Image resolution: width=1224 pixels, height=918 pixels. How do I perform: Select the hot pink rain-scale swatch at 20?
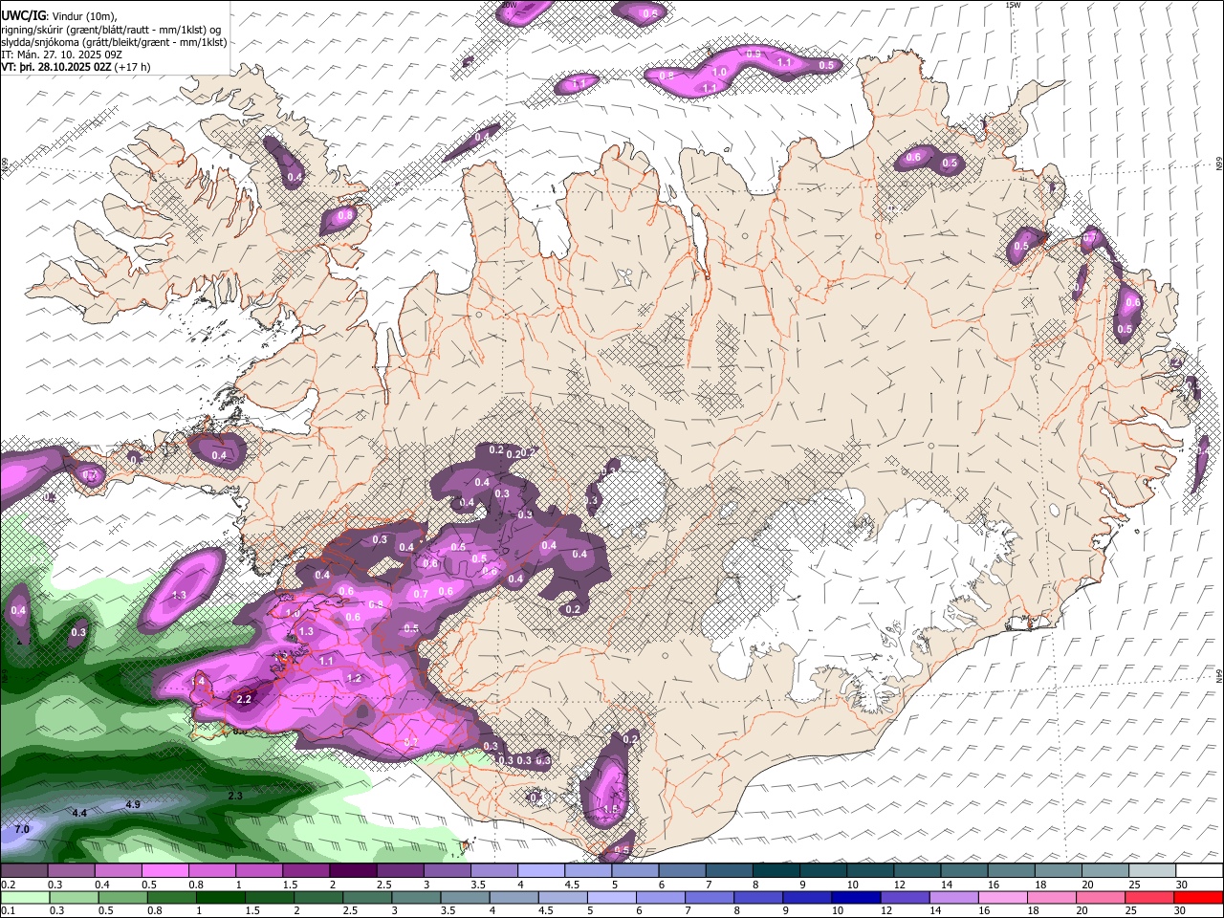pyautogui.click(x=1101, y=897)
